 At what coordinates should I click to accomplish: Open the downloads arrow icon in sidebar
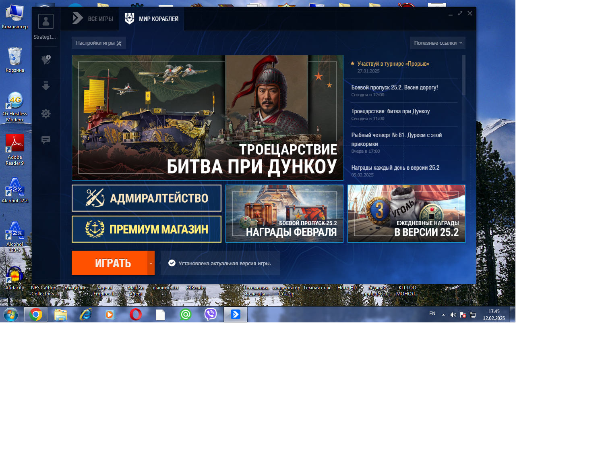[46, 86]
